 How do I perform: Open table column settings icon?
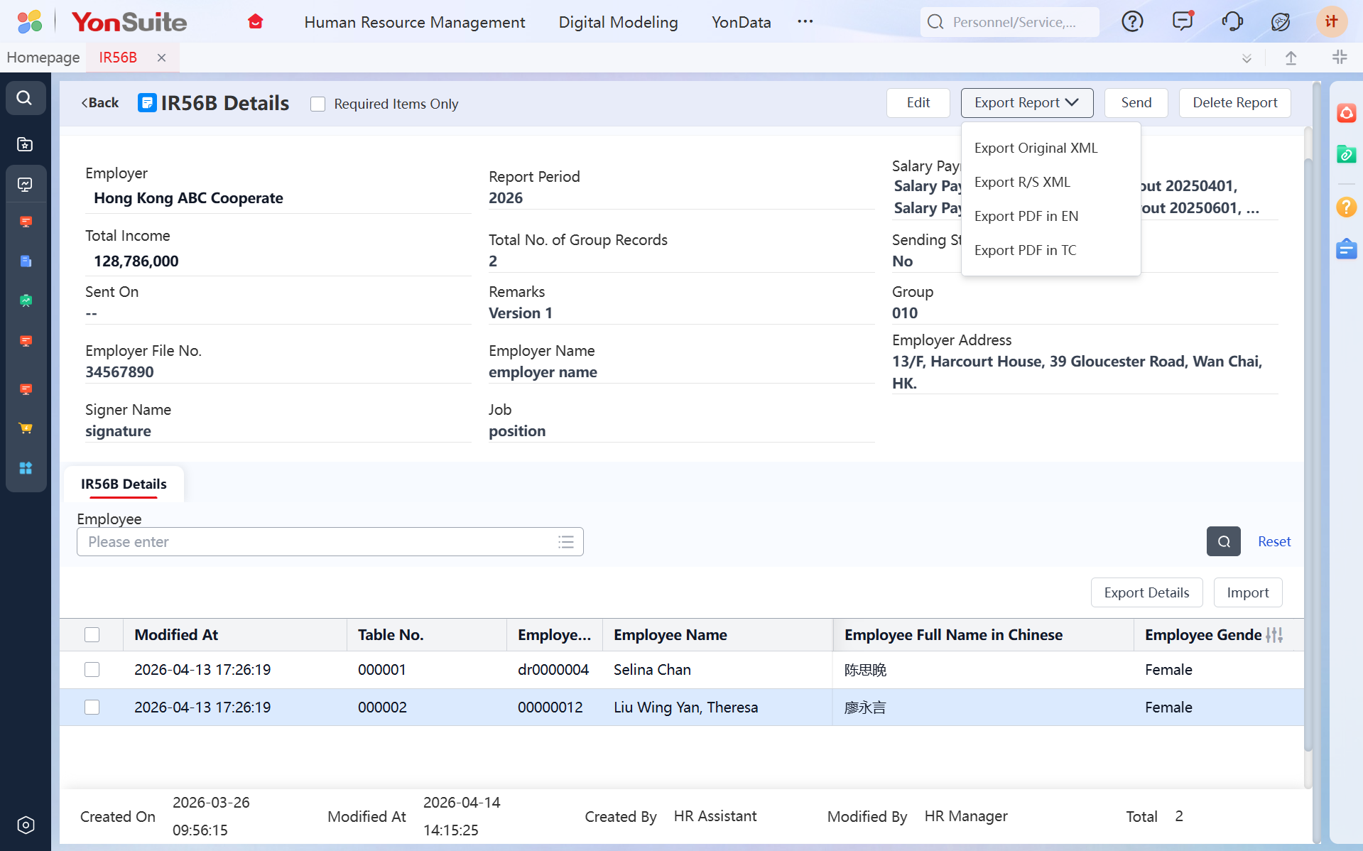click(x=1275, y=635)
